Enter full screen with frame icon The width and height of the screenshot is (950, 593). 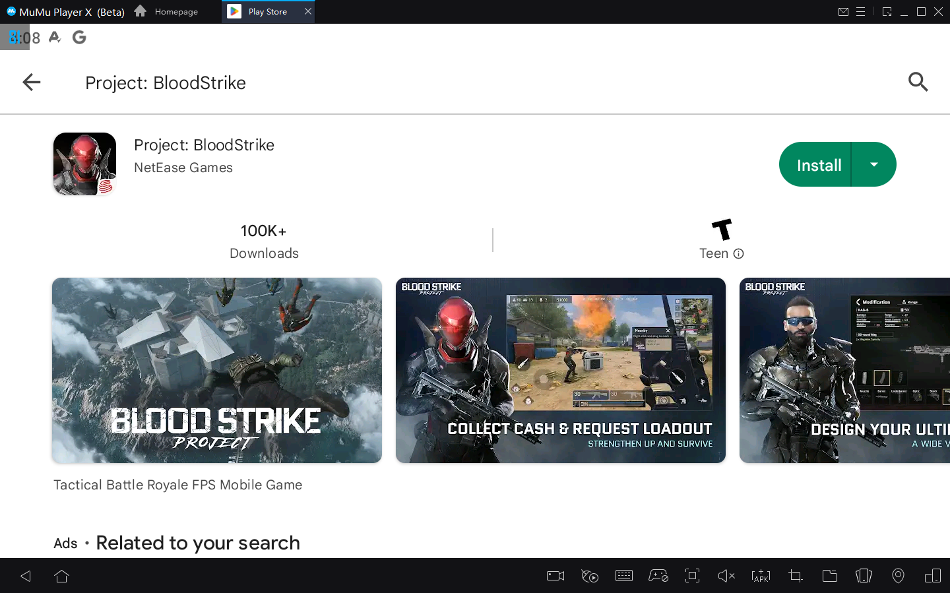point(692,576)
